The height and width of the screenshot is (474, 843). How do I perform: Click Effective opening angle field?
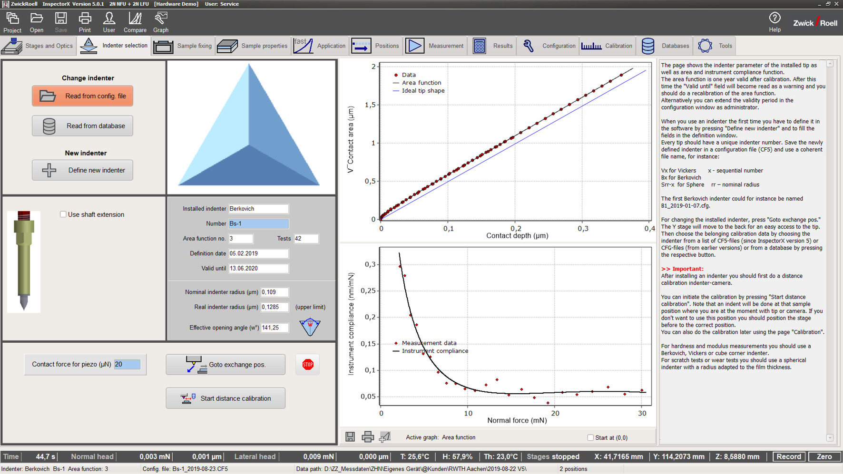274,328
